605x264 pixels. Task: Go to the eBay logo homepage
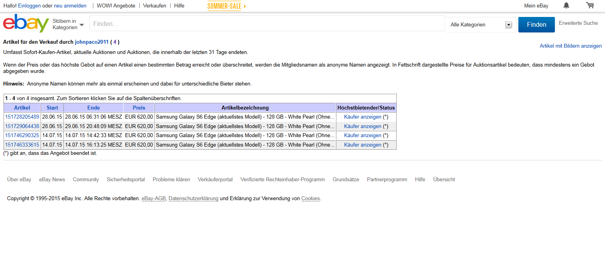(x=26, y=23)
